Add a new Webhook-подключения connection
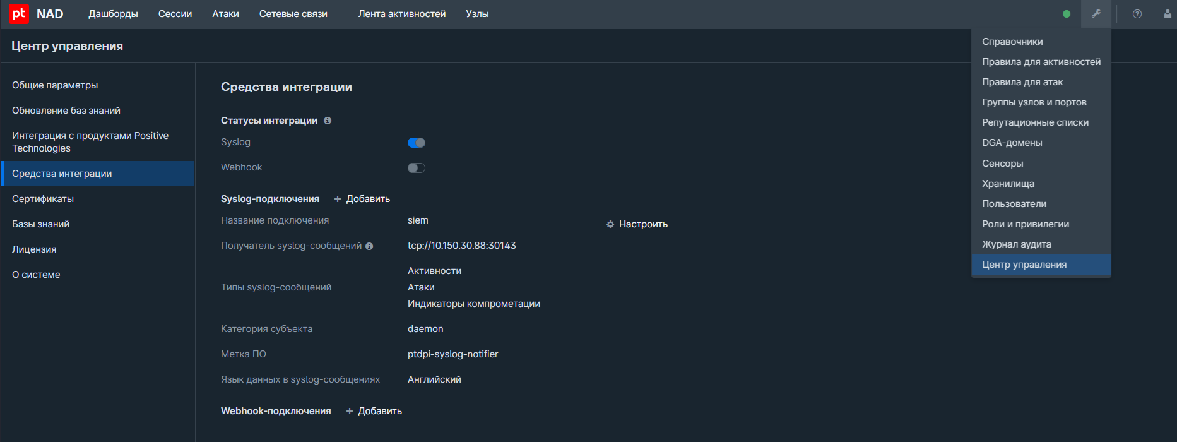The image size is (1177, 442). [374, 411]
